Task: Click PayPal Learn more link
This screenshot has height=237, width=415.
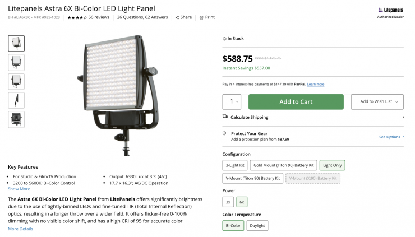Action: pyautogui.click(x=316, y=84)
